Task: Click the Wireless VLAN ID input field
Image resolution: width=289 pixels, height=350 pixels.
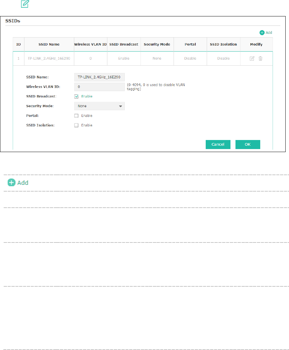Action: pyautogui.click(x=99, y=87)
